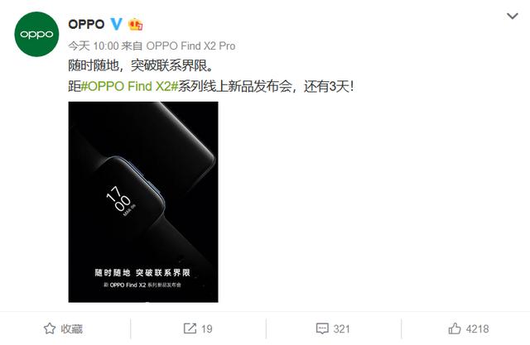The width and height of the screenshot is (530, 345).
Task: Click the 随时随地，突破联系界限 post text
Action: [142, 65]
